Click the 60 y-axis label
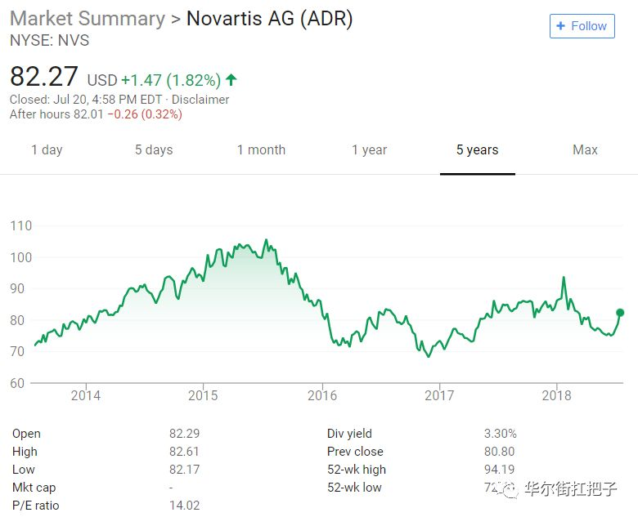Image resolution: width=638 pixels, height=517 pixels. (17, 383)
